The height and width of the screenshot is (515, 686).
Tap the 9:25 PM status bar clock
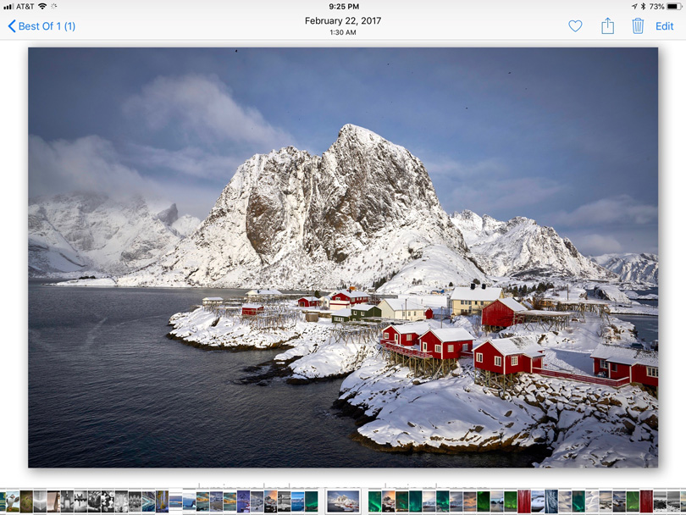pyautogui.click(x=344, y=7)
